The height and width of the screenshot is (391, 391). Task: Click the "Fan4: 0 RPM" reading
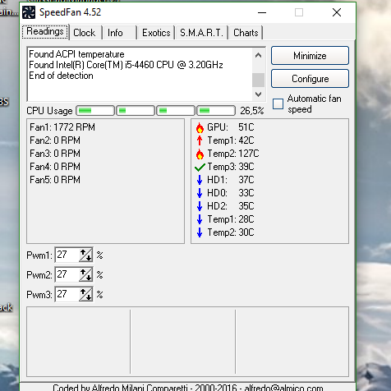click(55, 167)
